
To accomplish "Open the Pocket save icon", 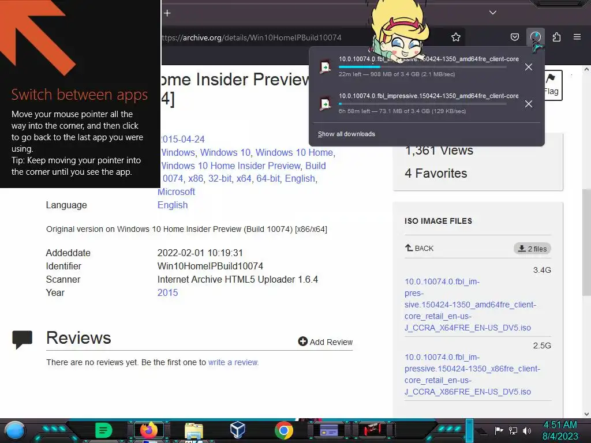I will point(514,37).
